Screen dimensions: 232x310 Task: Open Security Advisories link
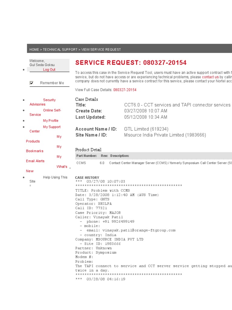[49, 100]
